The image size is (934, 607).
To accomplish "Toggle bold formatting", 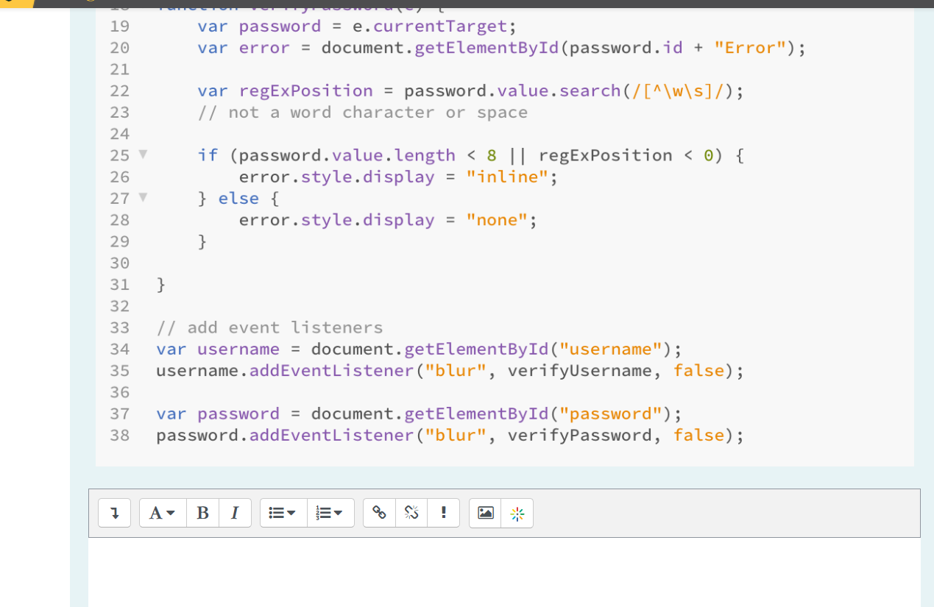I will click(x=203, y=513).
